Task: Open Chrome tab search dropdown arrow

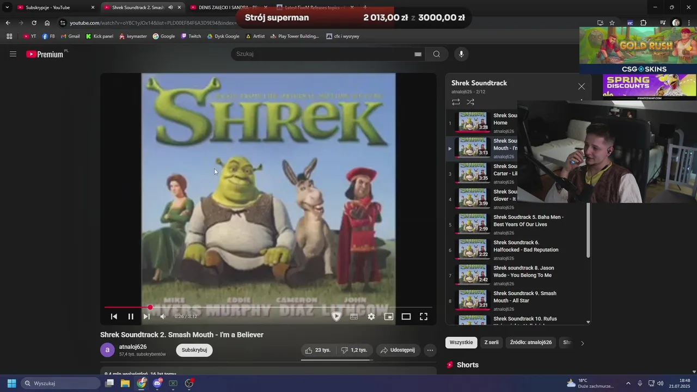Action: (7, 8)
